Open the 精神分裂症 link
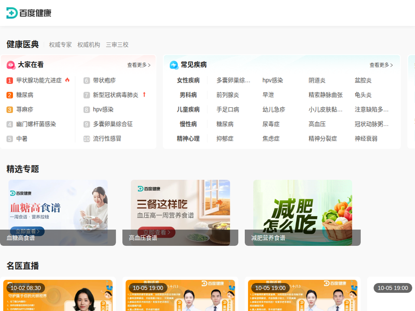This screenshot has width=415, height=311. pyautogui.click(x=323, y=138)
